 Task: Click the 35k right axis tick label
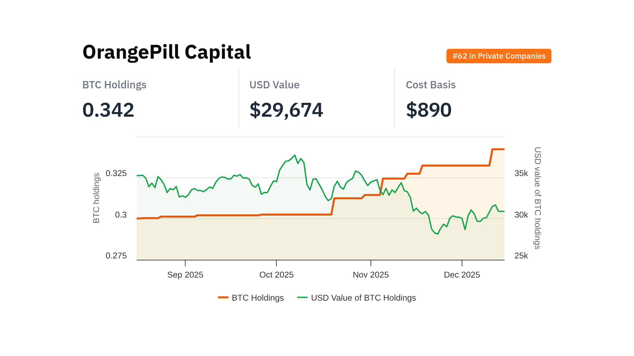tap(521, 173)
